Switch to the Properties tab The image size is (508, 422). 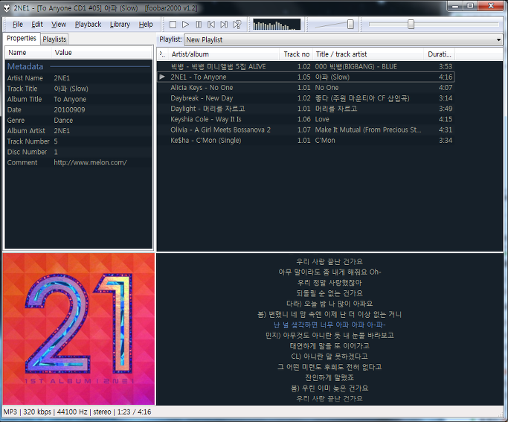click(22, 38)
